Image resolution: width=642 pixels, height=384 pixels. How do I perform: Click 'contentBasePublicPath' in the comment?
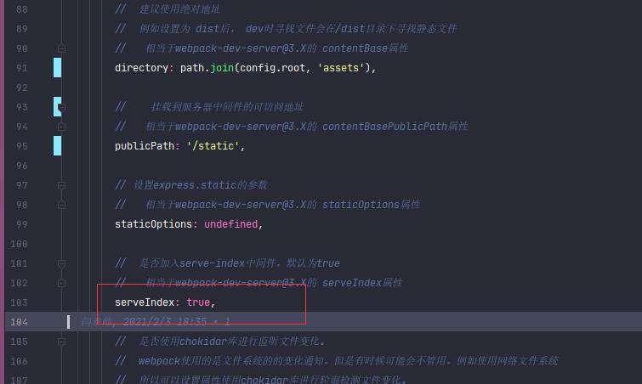(x=384, y=127)
